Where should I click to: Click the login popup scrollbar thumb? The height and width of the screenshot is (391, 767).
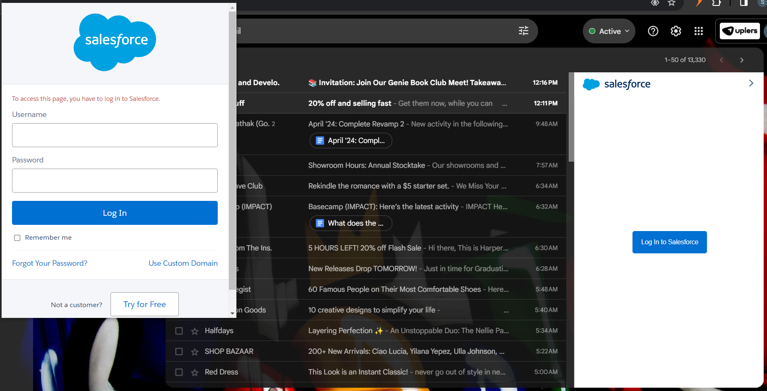232,150
